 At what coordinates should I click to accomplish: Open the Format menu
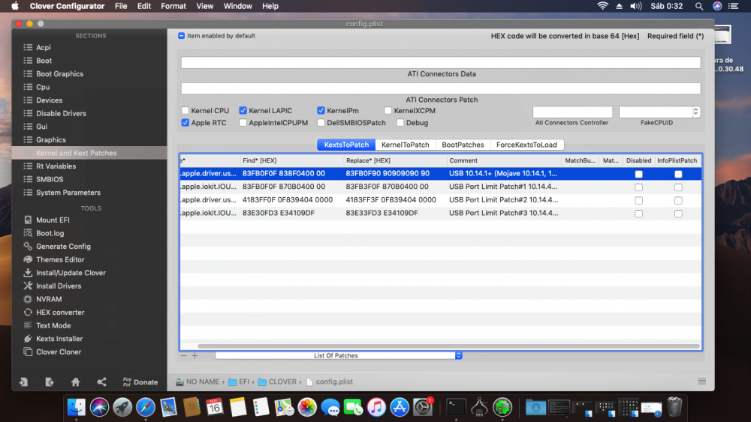tap(173, 6)
